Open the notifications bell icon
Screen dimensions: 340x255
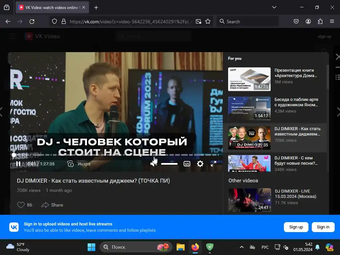pyautogui.click(x=317, y=247)
